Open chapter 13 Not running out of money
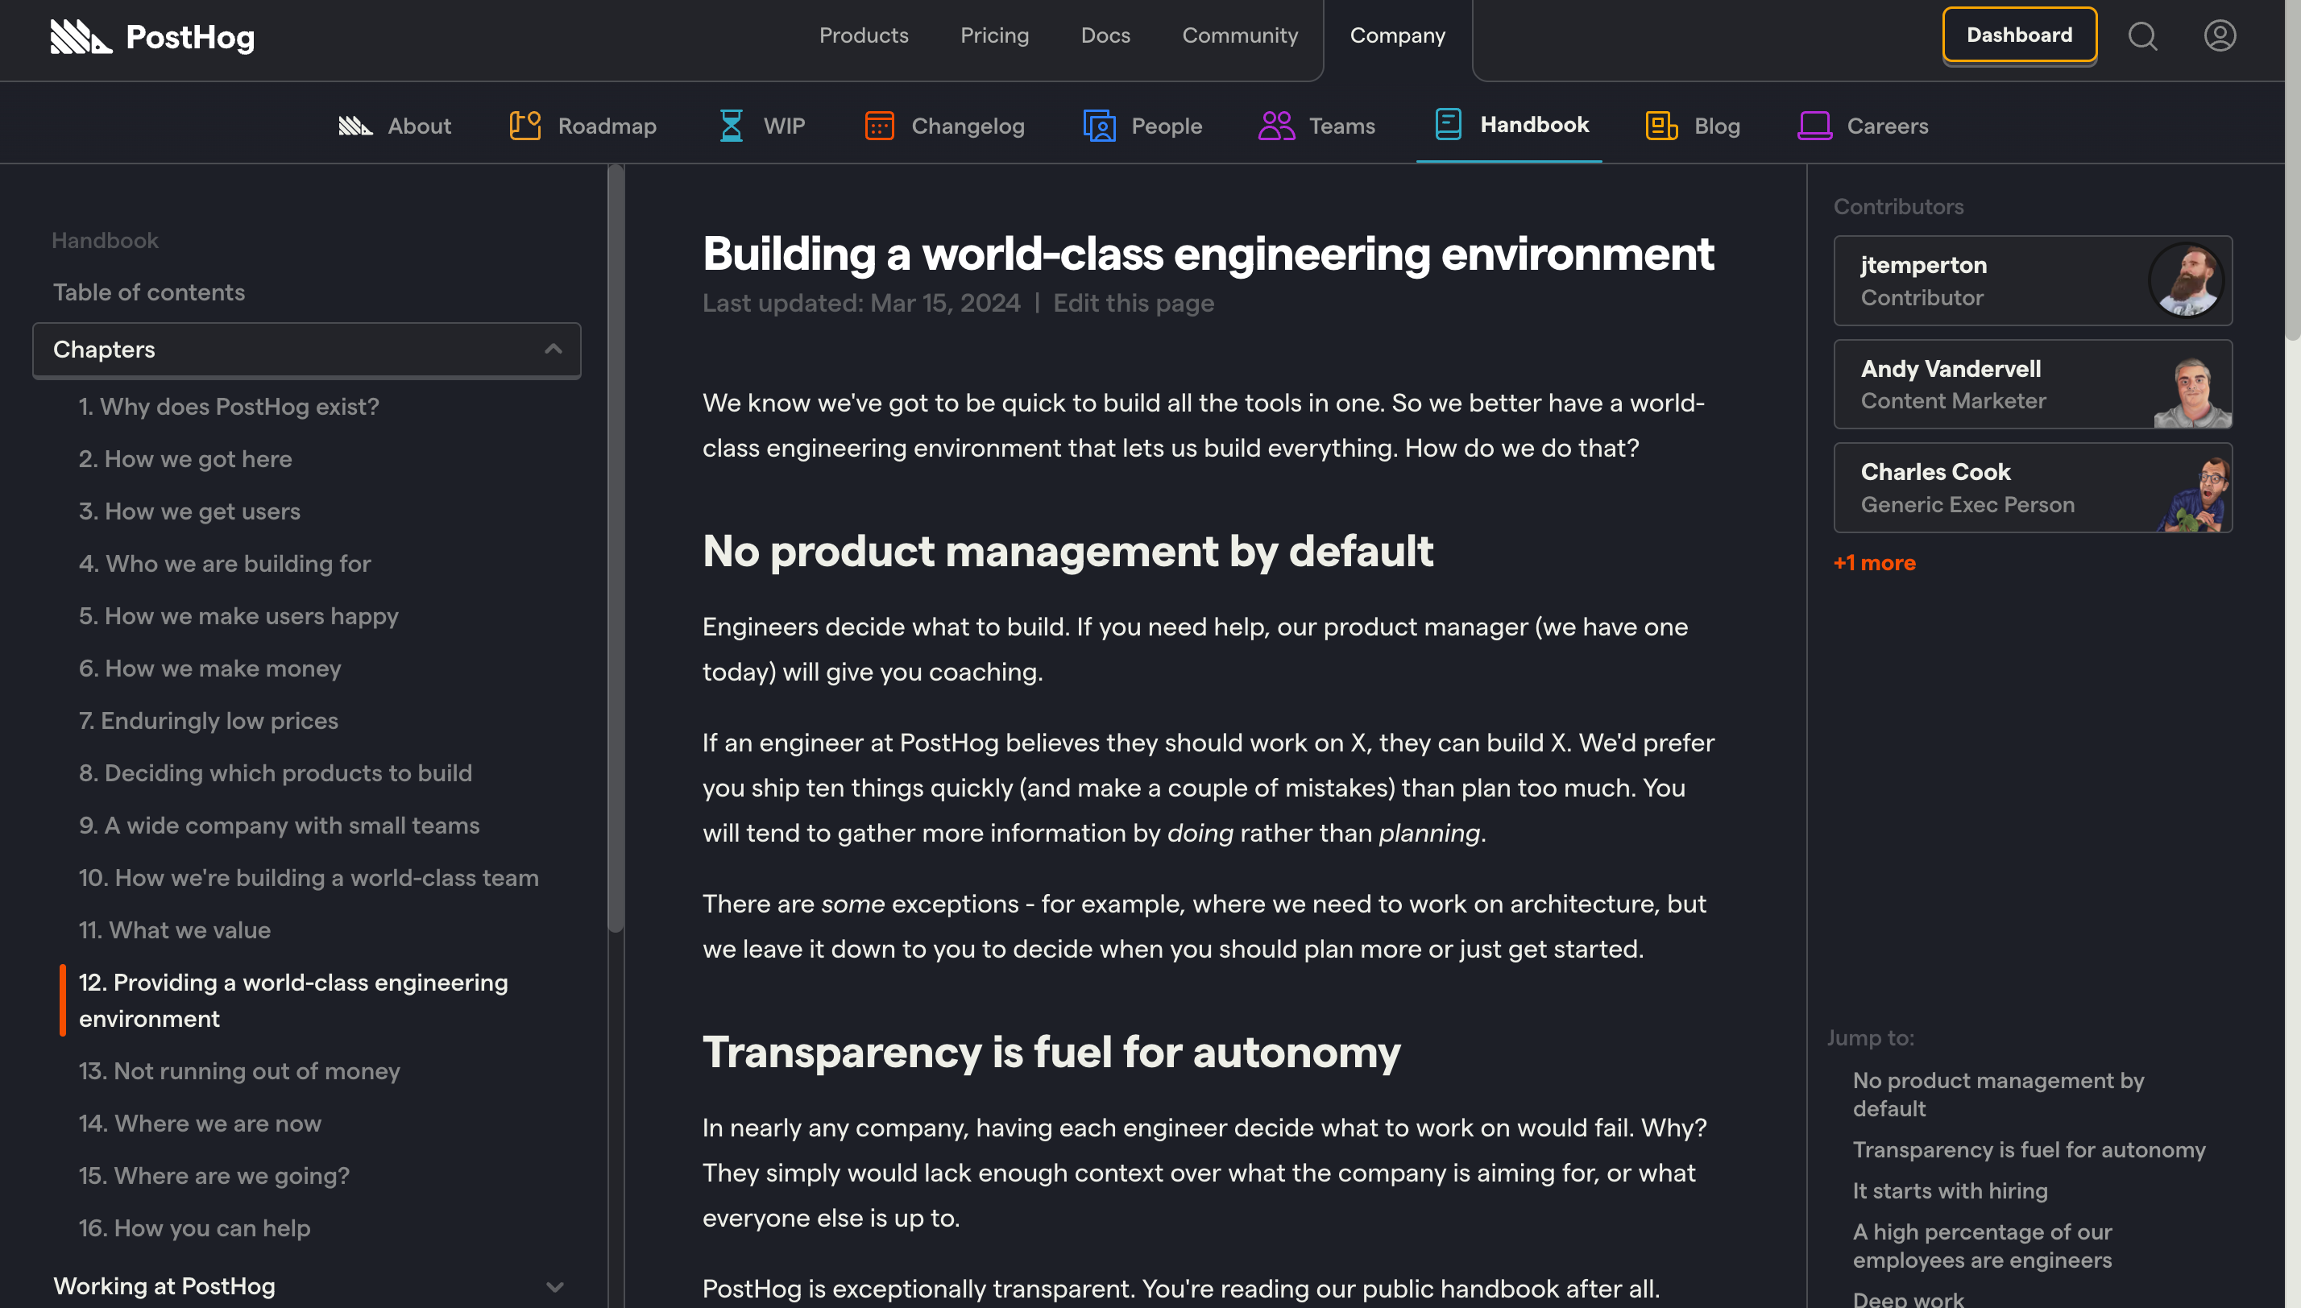Screen dimensions: 2301x1308 tap(239, 1071)
